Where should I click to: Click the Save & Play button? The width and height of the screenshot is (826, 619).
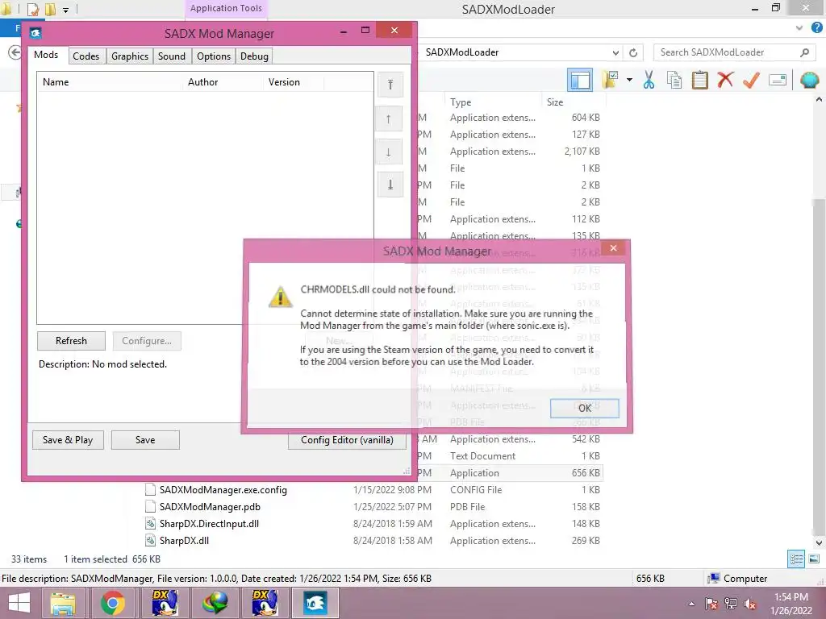click(68, 440)
